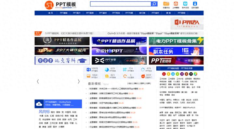
Task: Open the OneKeyTools plugin download banner
Action: (x=58, y=104)
